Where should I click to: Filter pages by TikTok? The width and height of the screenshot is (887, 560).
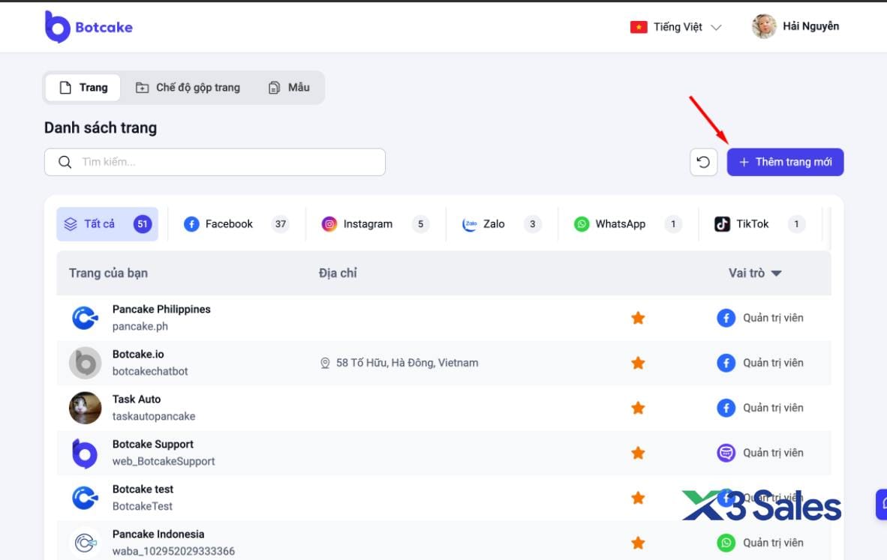(759, 223)
